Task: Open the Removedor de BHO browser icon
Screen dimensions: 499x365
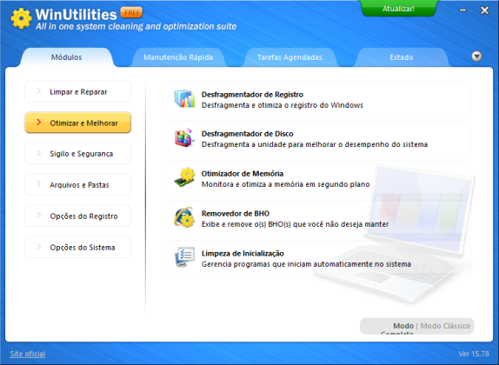Action: [184, 217]
